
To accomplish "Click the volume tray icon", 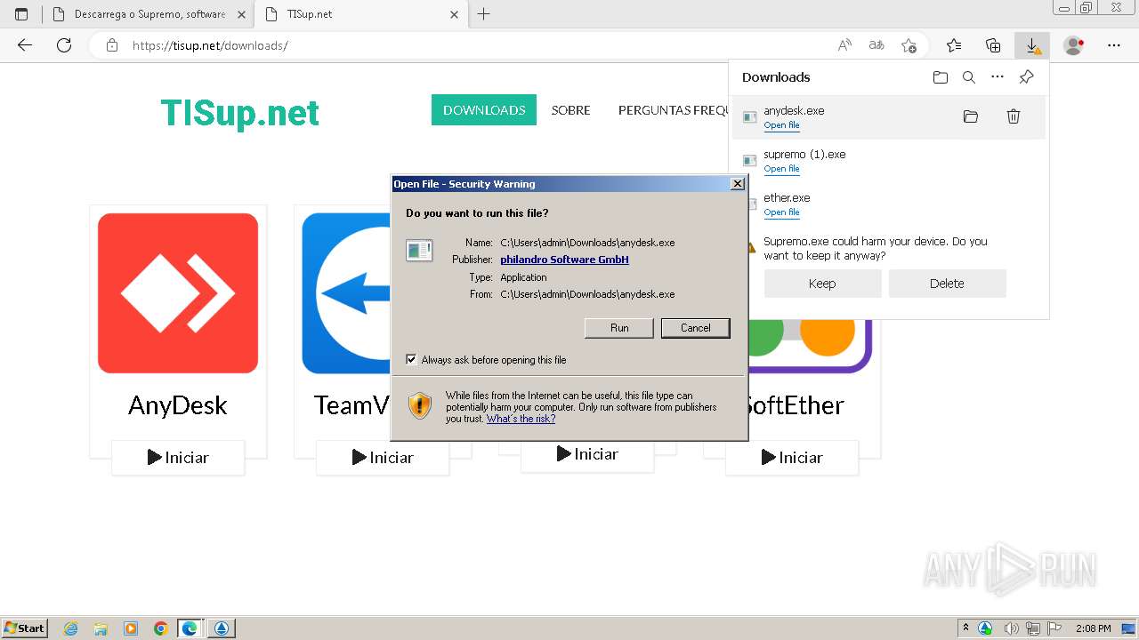I will pyautogui.click(x=1012, y=628).
